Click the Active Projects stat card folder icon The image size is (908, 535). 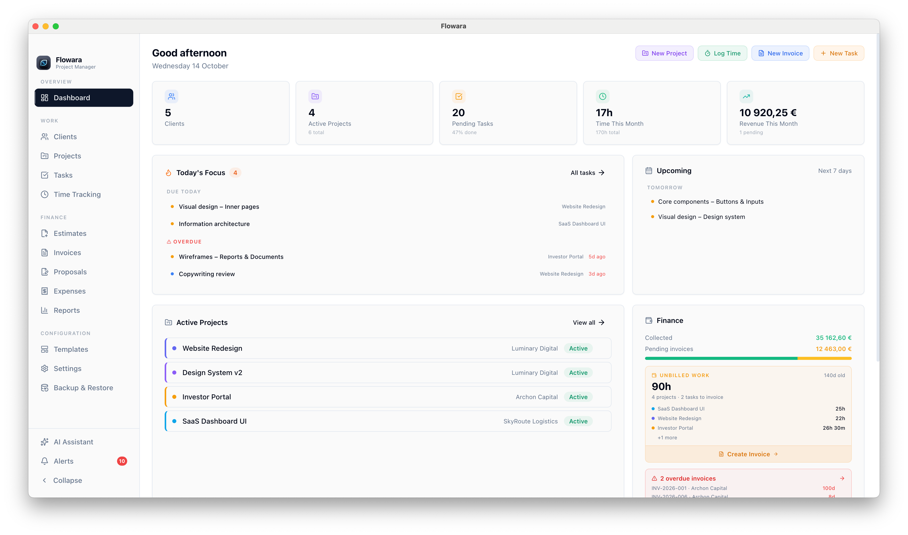315,96
